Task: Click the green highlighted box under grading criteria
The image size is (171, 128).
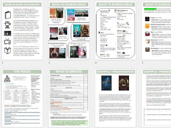Action: [x=69, y=123]
